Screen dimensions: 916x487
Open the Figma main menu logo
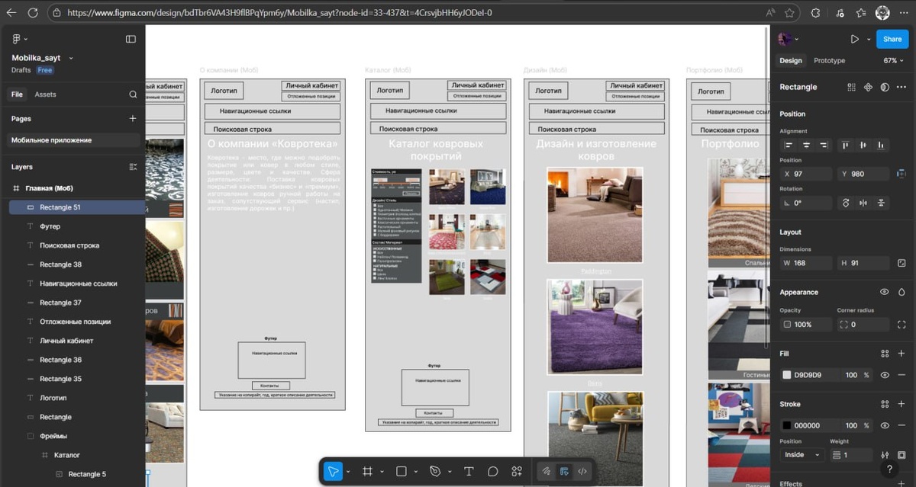pos(16,39)
